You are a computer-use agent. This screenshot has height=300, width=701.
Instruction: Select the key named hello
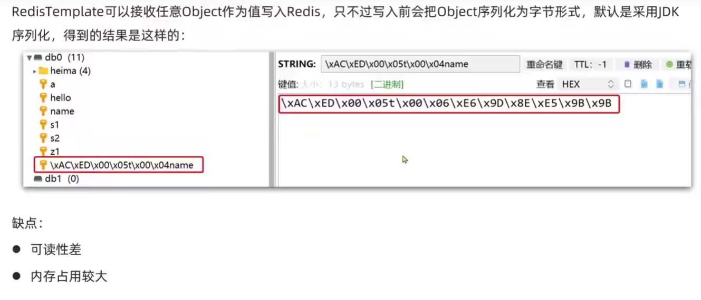tap(60, 98)
